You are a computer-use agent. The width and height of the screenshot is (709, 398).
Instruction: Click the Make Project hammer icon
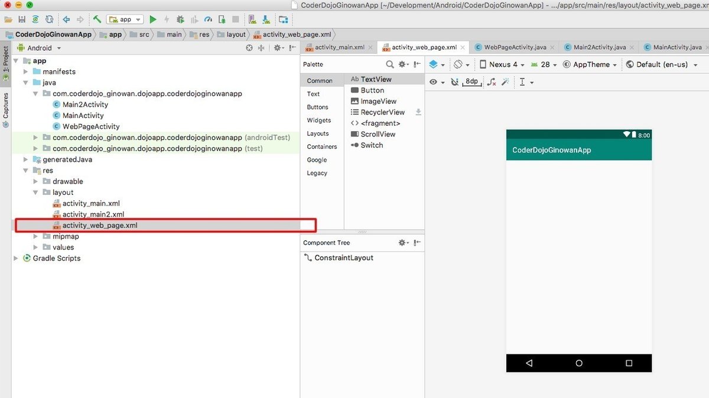[97, 19]
